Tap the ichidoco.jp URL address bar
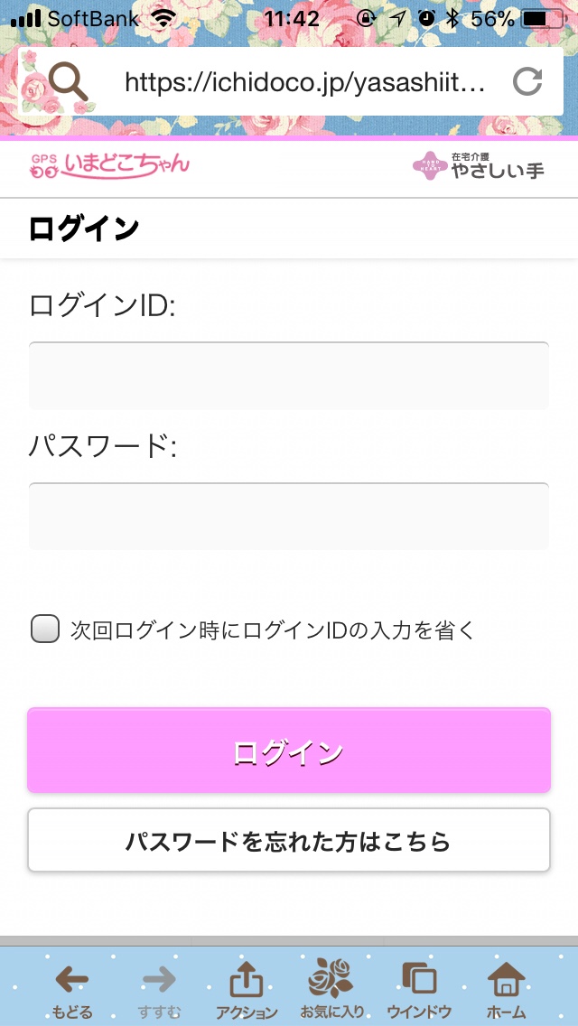This screenshot has height=1026, width=578. [x=305, y=83]
